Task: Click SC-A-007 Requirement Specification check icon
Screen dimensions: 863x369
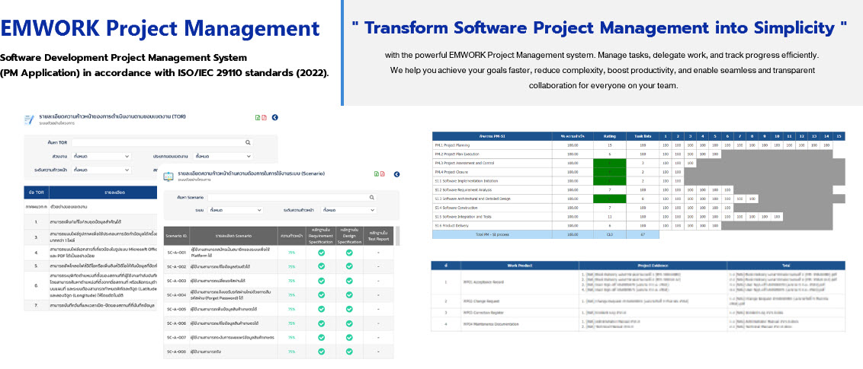Action: pyautogui.click(x=322, y=337)
